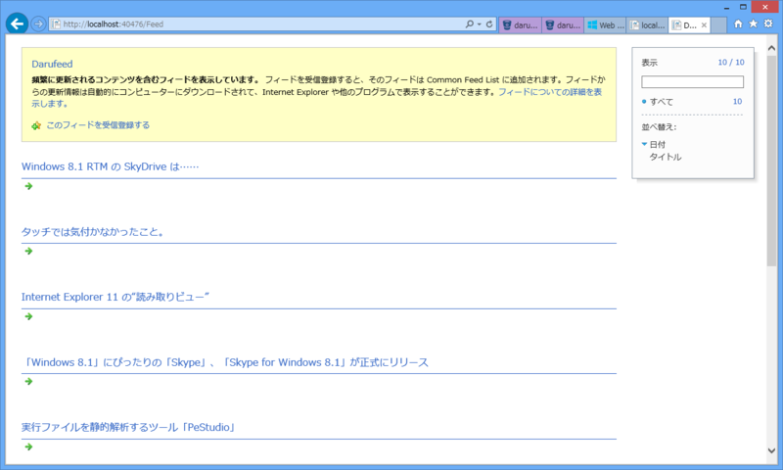Click the subscribe star icon
Image resolution: width=783 pixels, height=470 pixels.
[x=36, y=125]
